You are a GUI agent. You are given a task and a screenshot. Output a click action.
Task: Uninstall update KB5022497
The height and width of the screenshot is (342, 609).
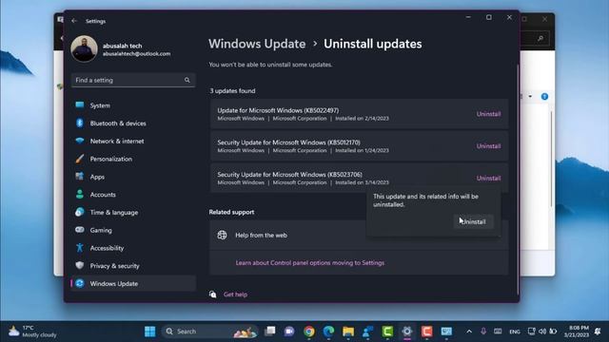click(x=488, y=114)
